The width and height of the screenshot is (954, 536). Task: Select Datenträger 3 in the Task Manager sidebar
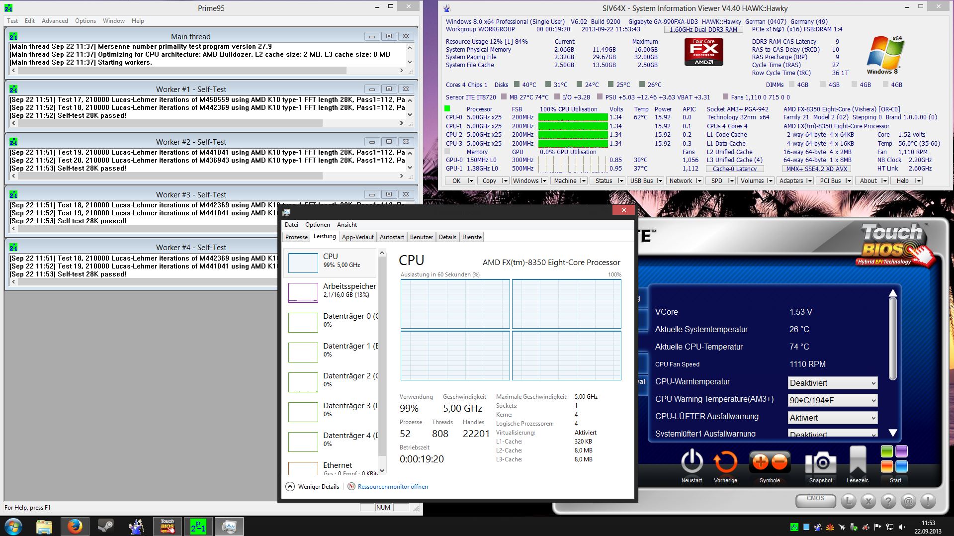click(331, 411)
